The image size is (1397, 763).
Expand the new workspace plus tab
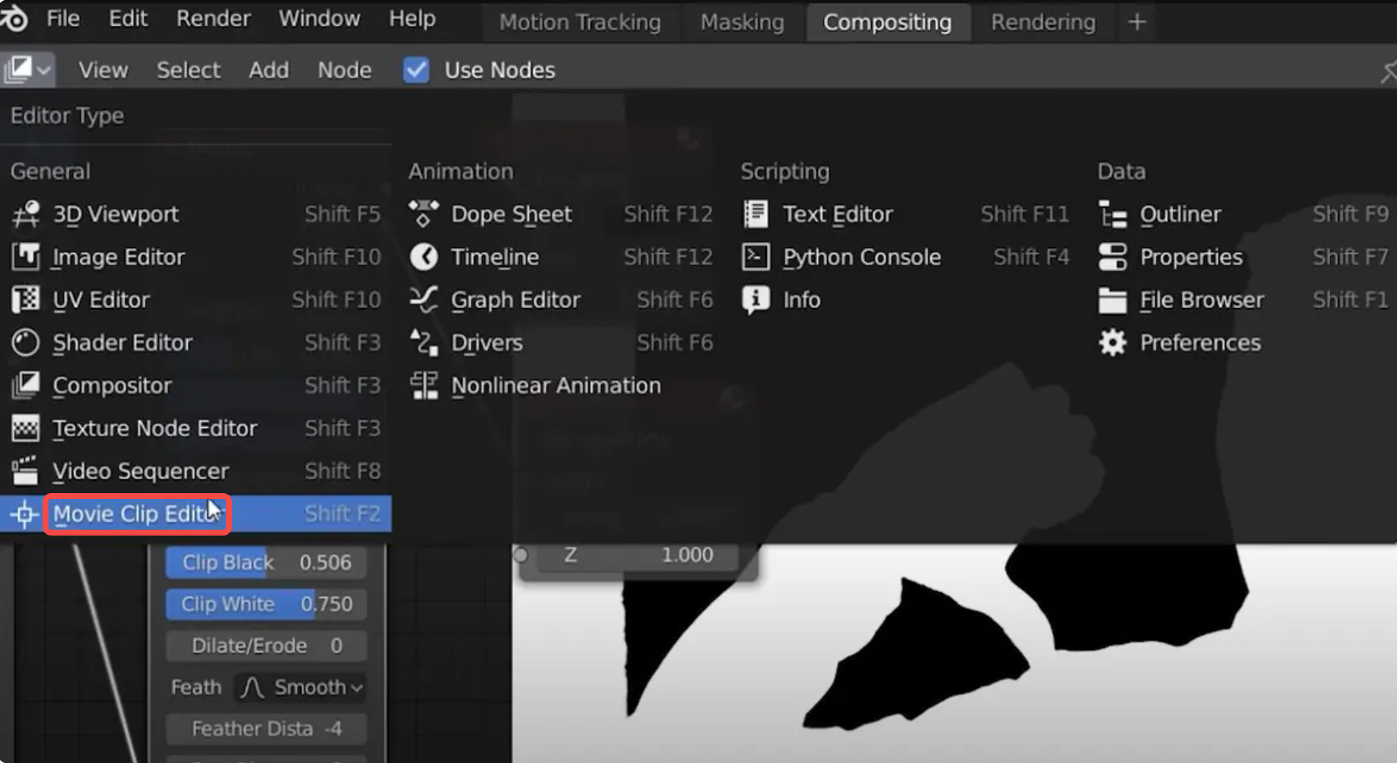(x=1135, y=22)
